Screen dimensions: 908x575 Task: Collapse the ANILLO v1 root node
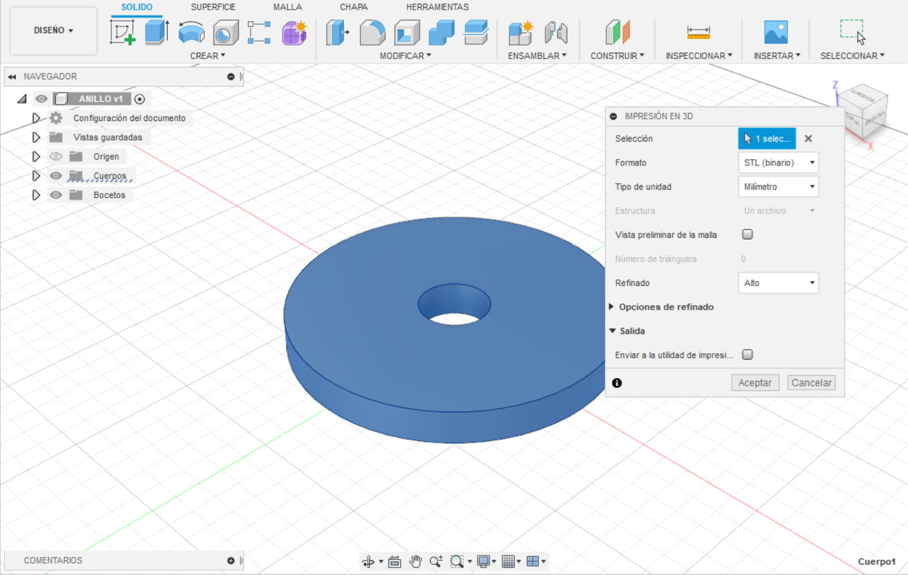pos(22,99)
